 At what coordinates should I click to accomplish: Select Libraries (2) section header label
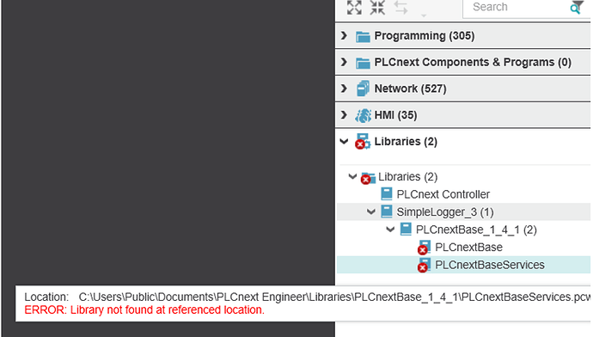coord(406,142)
